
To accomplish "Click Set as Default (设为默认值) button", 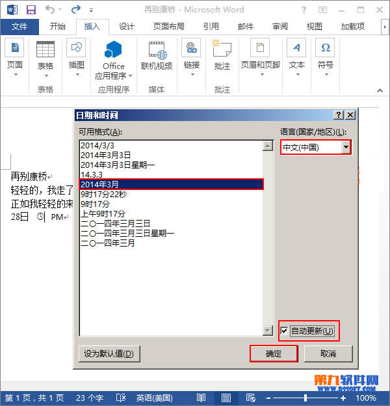I will (109, 354).
